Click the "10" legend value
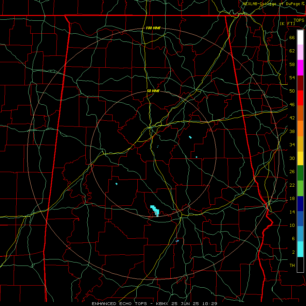This screenshot has height=306, width=306. tap(292, 225)
